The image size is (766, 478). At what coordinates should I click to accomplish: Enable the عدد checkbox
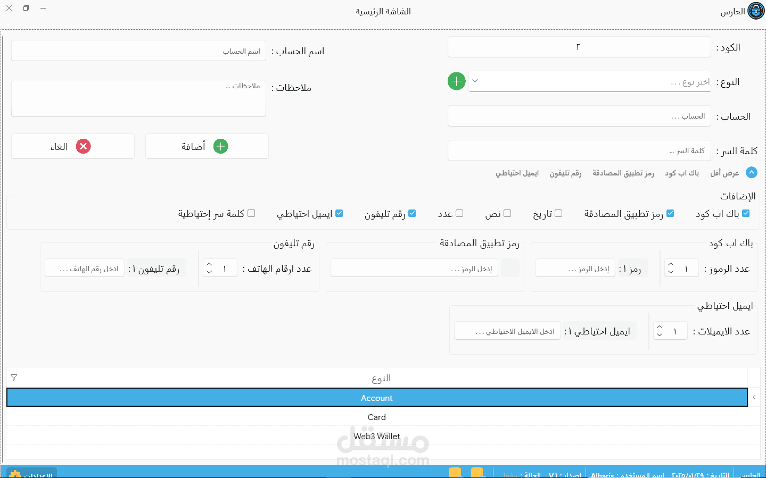point(459,213)
